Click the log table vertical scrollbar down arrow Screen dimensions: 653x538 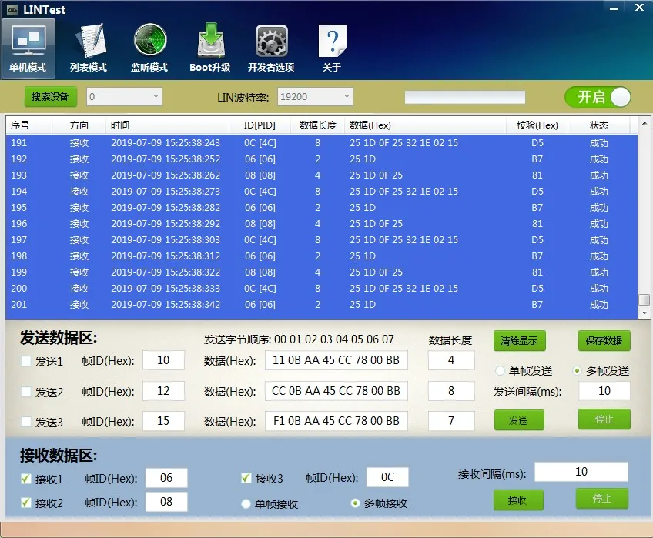tap(645, 313)
